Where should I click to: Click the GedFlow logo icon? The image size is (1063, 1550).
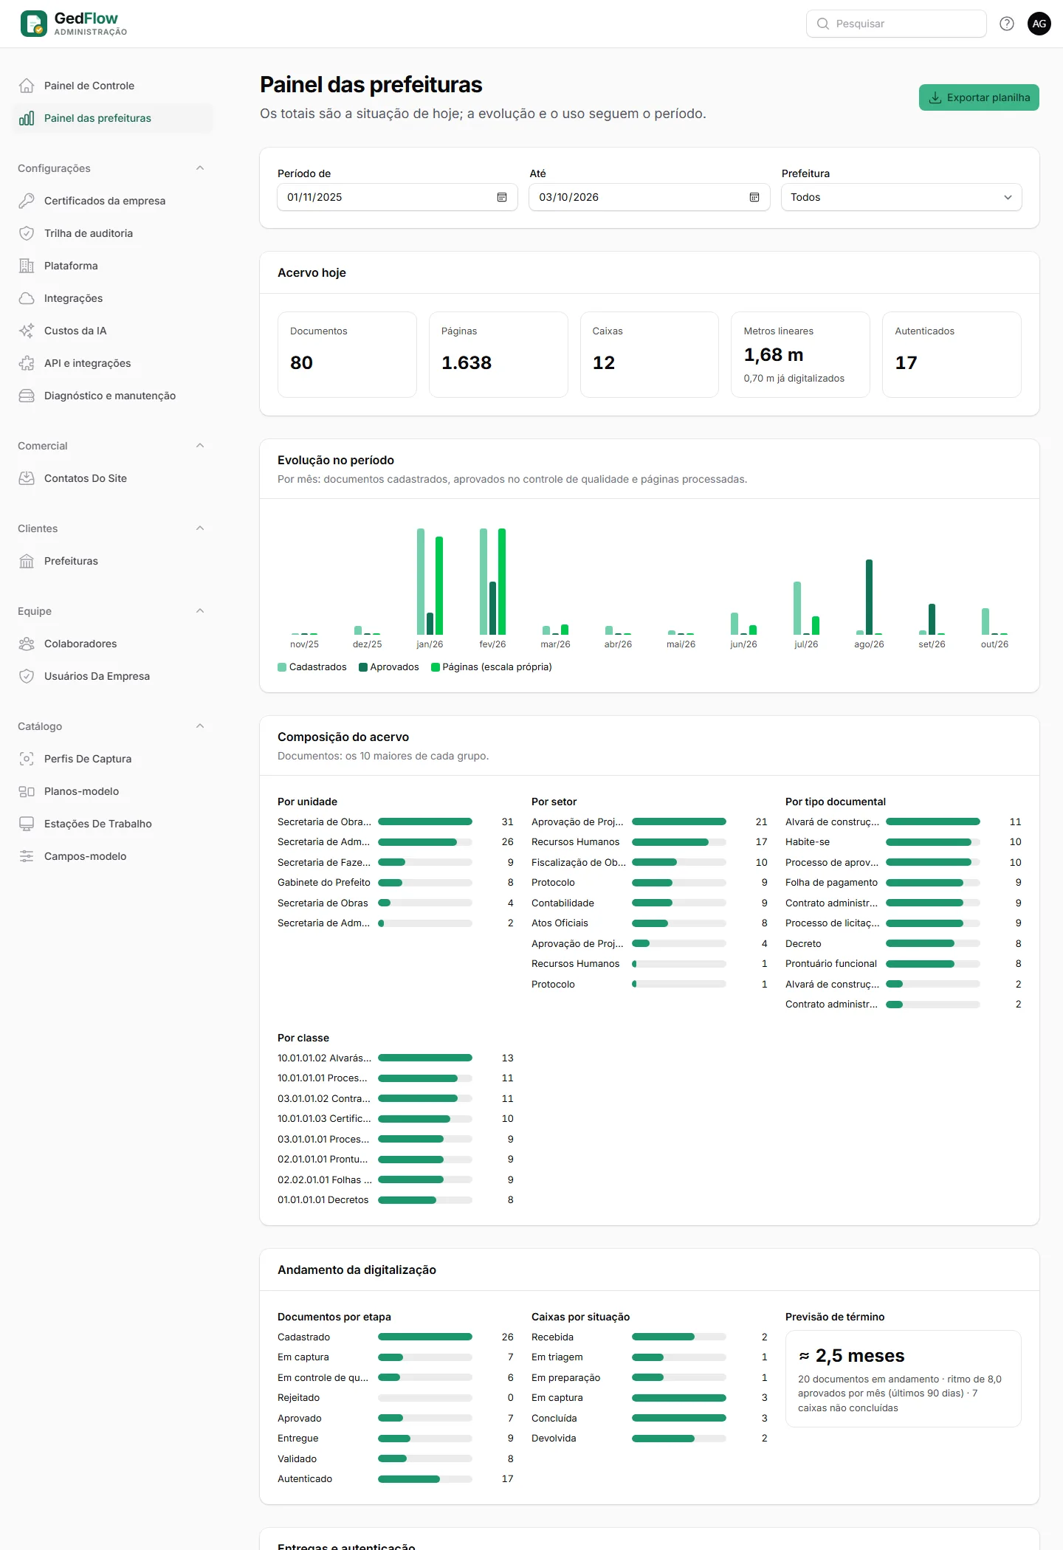click(x=34, y=24)
